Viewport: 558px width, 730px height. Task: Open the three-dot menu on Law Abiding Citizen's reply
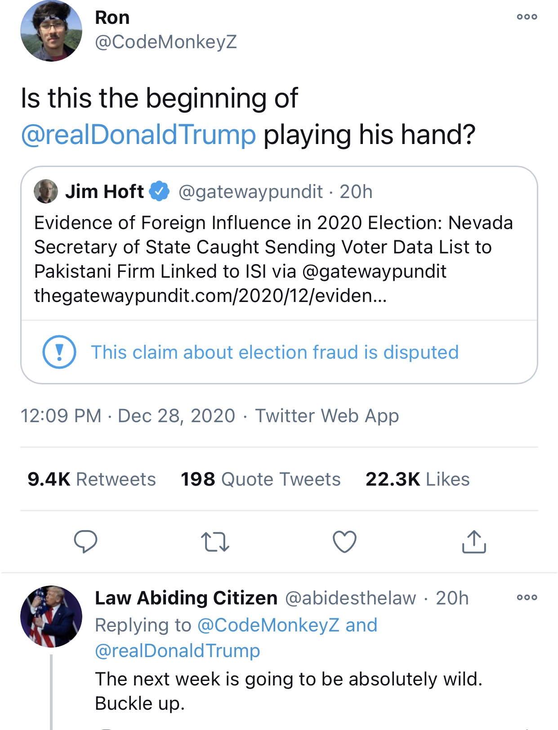527,598
